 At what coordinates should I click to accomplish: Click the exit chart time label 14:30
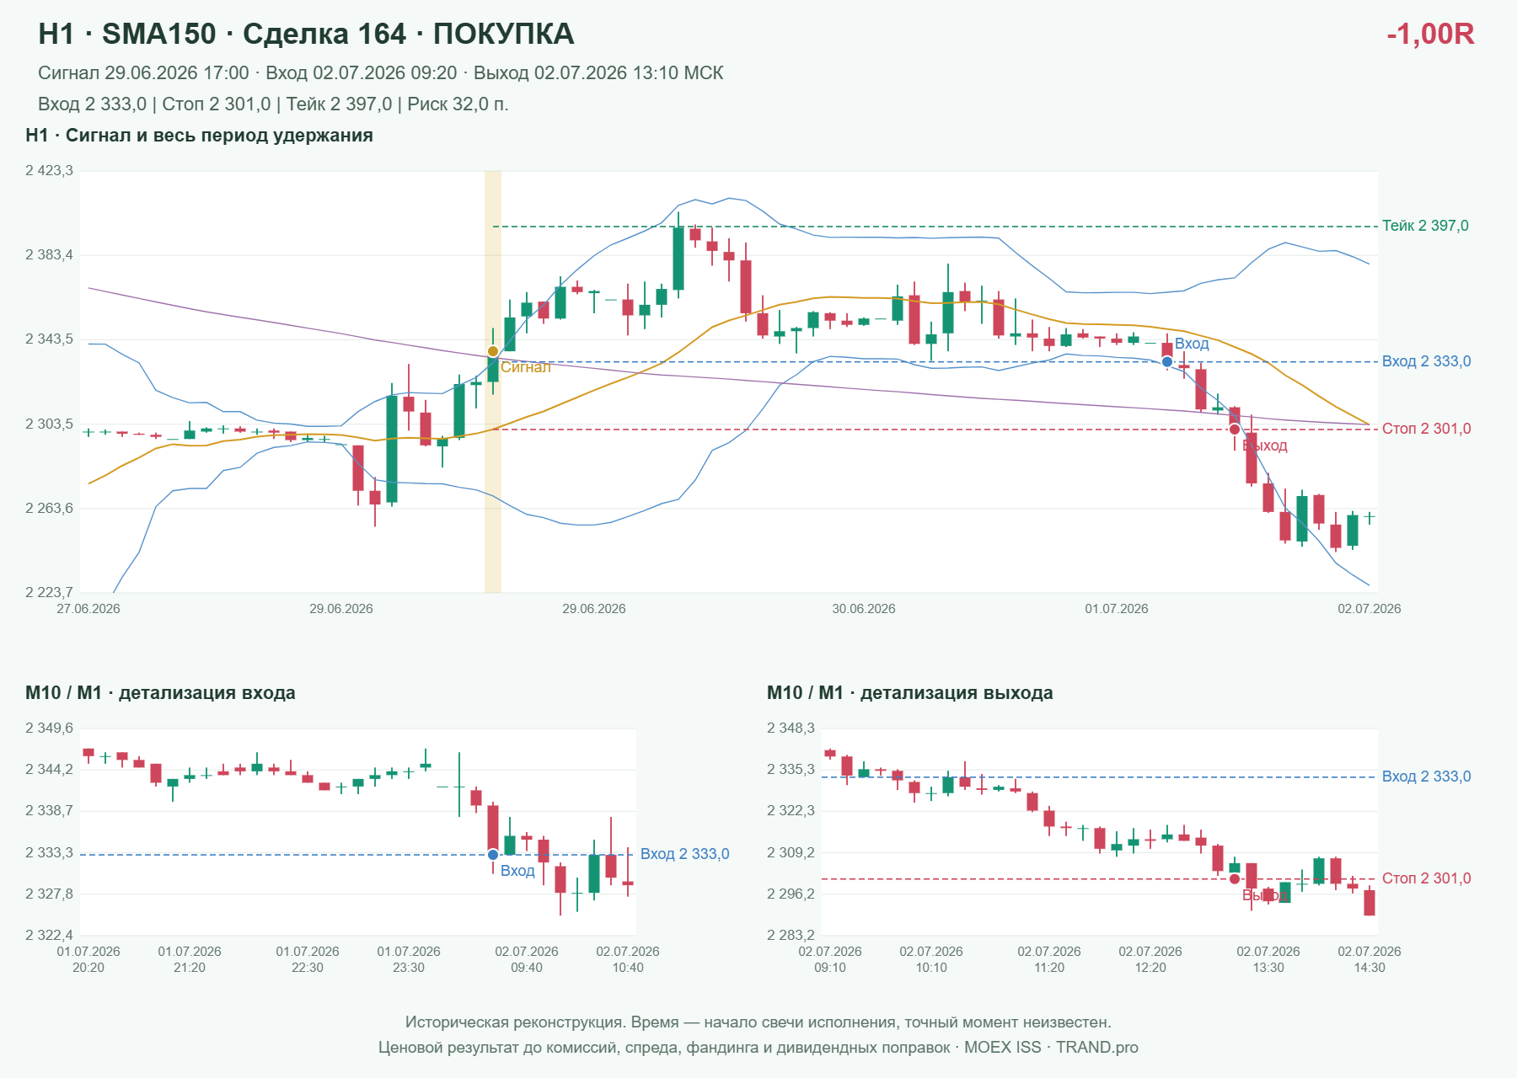coord(1370,968)
